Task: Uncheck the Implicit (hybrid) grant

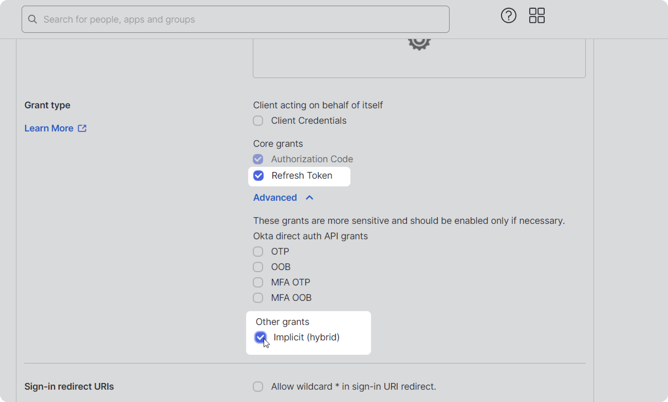Action: tap(260, 337)
